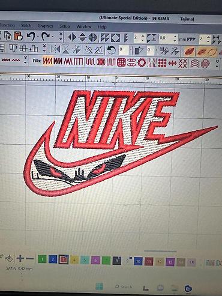Expand the standard toolbar overflow chevron
Screen dimensions: 222x296
coord(61,37)
